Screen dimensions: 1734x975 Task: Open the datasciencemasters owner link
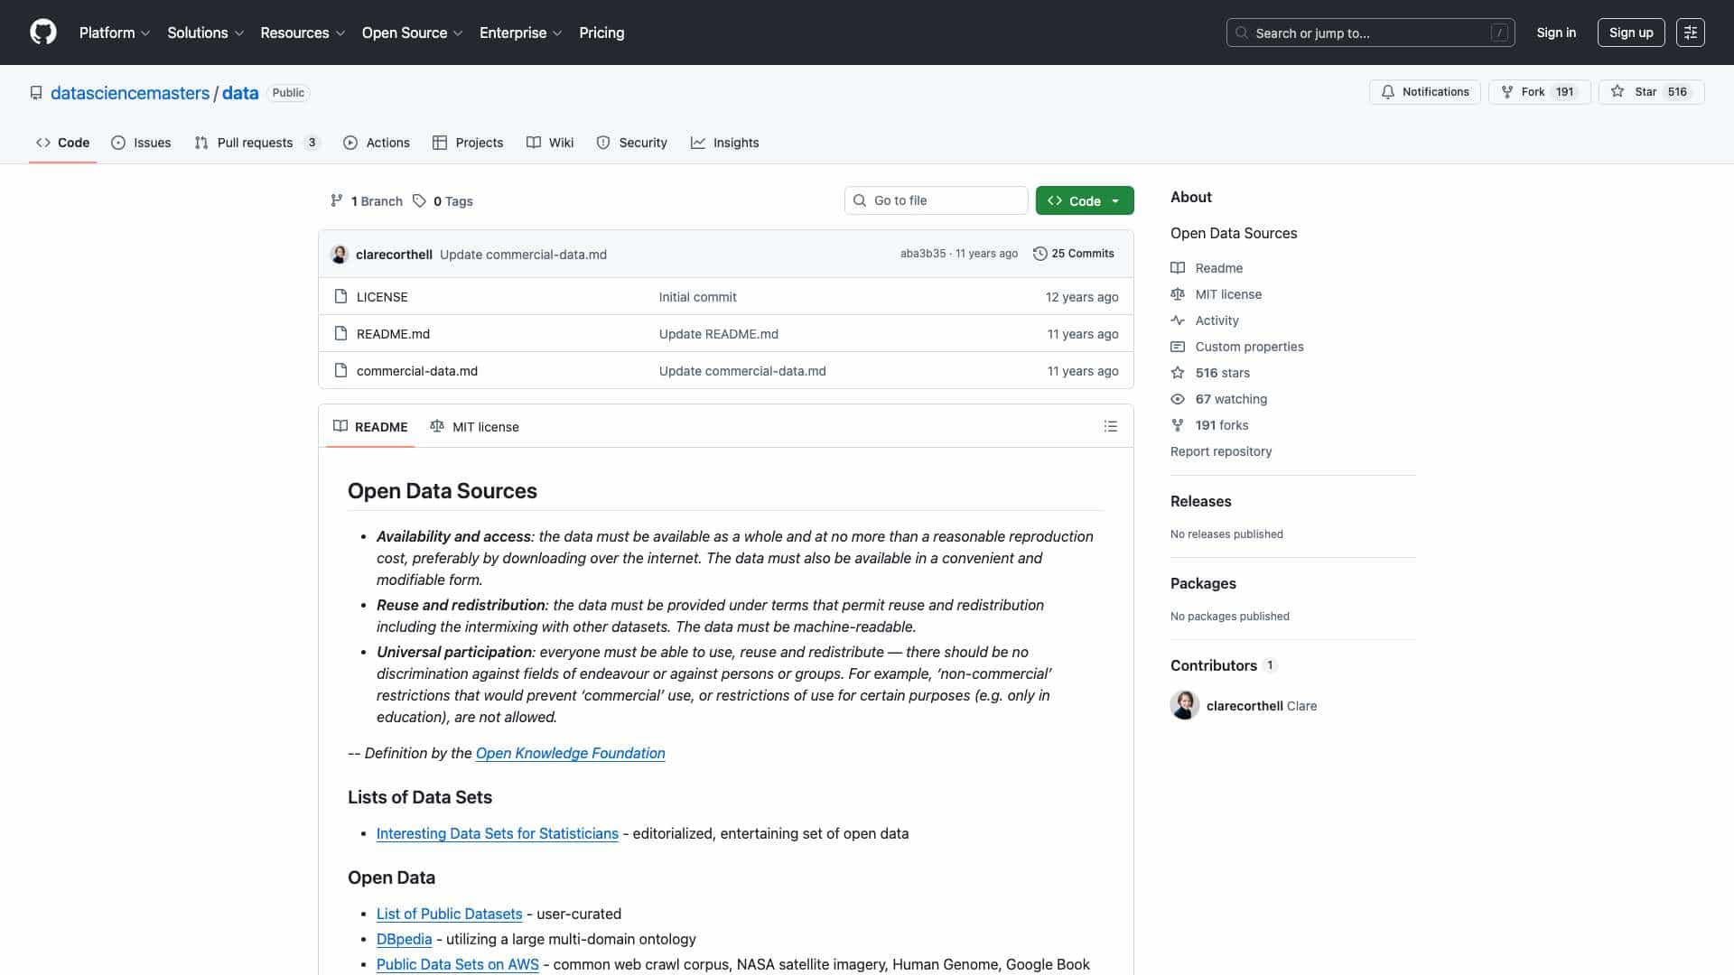click(130, 93)
